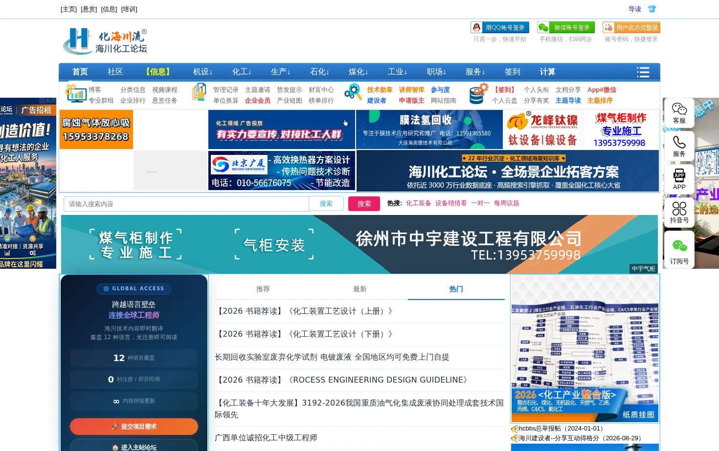
Task: Click the white 搜索 button
Action: tap(326, 204)
